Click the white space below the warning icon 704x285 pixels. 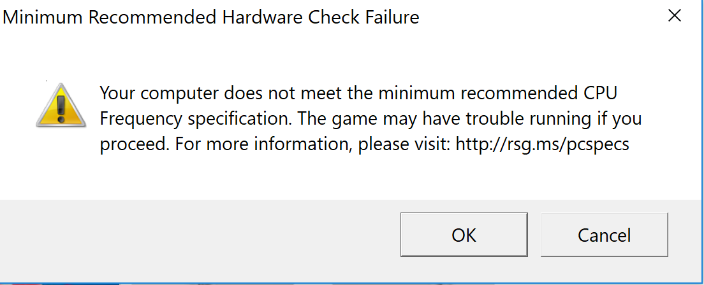click(x=60, y=165)
